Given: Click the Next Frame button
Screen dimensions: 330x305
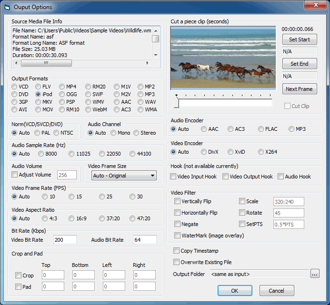Looking at the screenshot, I should 299,89.
